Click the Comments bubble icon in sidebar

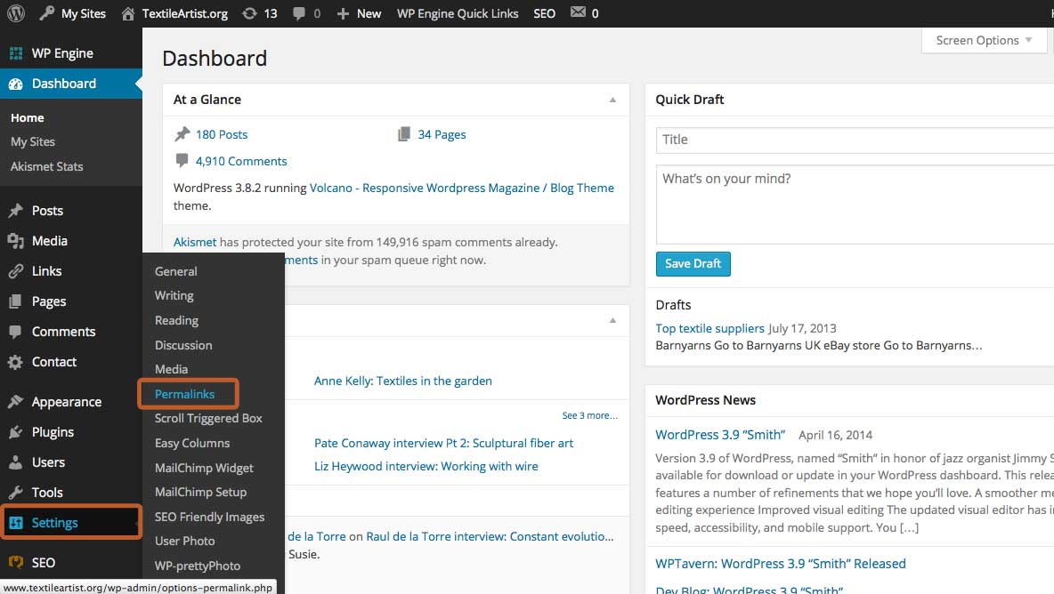(x=15, y=332)
